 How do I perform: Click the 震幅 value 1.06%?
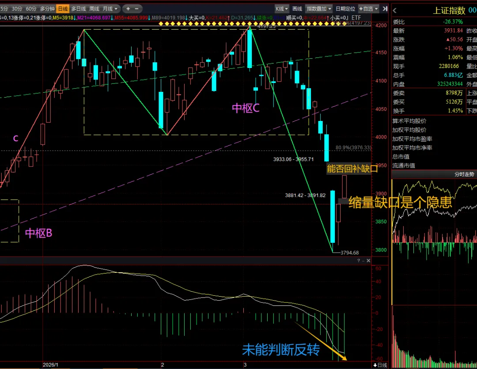click(455, 57)
